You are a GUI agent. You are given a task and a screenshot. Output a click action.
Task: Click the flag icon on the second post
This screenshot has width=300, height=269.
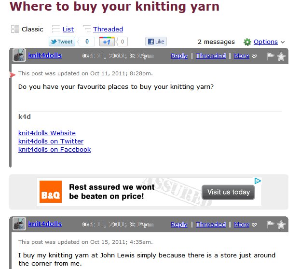(270, 225)
